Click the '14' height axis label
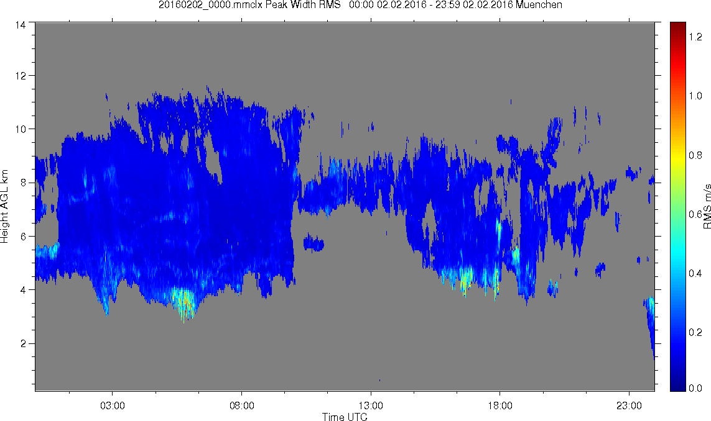Screen dimensions: 711x421 pos(20,25)
